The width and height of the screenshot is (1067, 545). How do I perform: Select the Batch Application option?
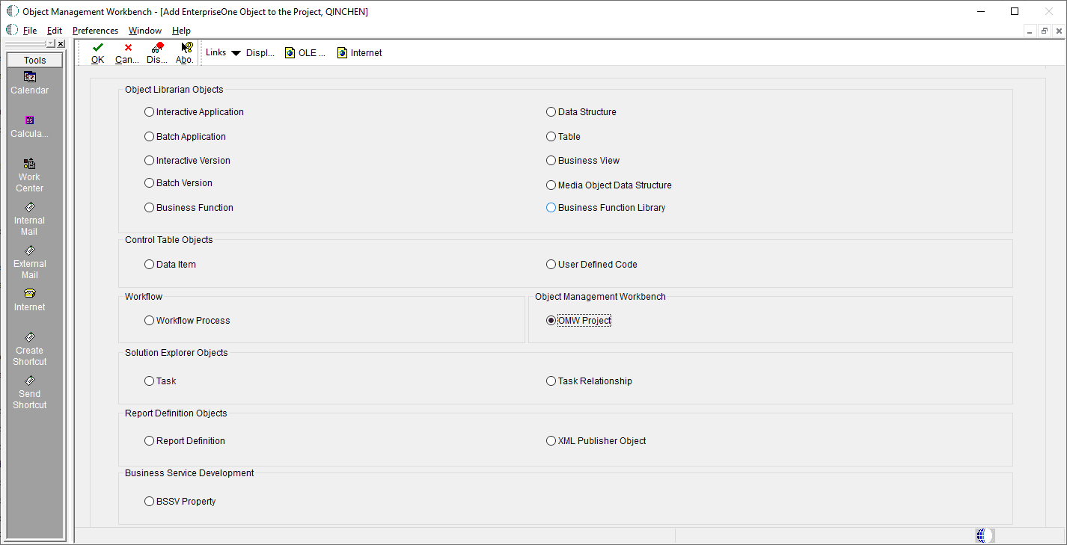point(149,137)
